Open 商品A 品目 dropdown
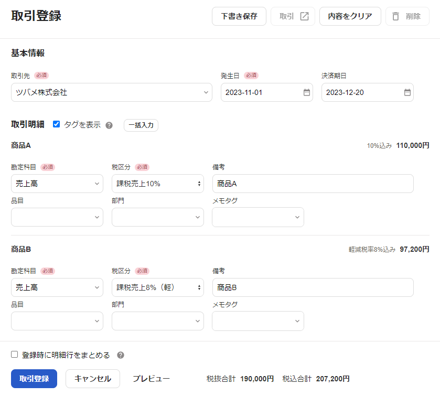This screenshot has height=396, width=440. (57, 217)
